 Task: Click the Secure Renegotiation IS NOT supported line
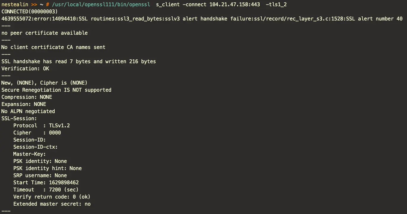pos(56,90)
